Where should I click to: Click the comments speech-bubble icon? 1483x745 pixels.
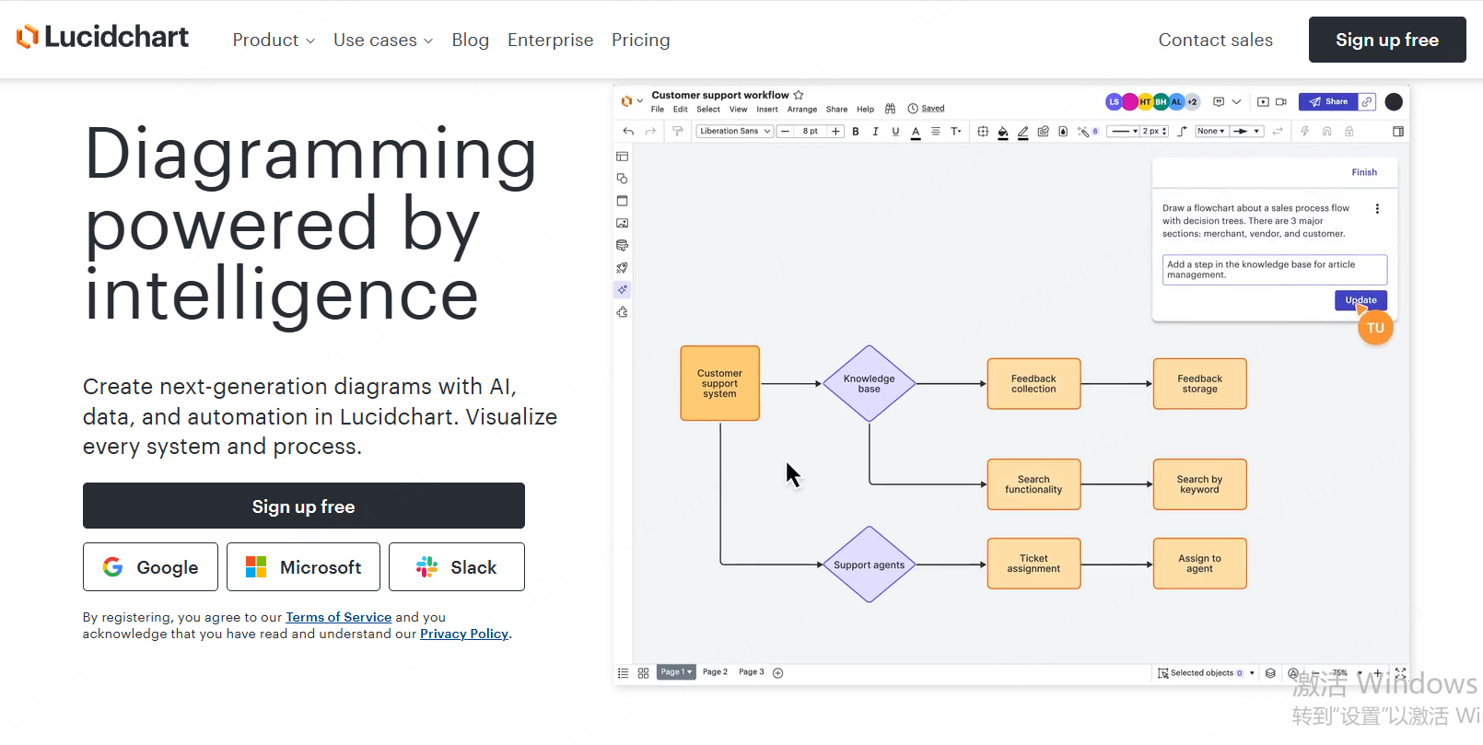[1219, 102]
